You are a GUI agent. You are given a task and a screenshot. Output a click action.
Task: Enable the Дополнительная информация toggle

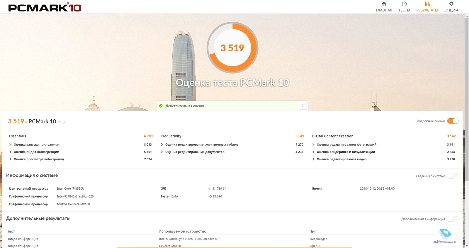coord(453,219)
